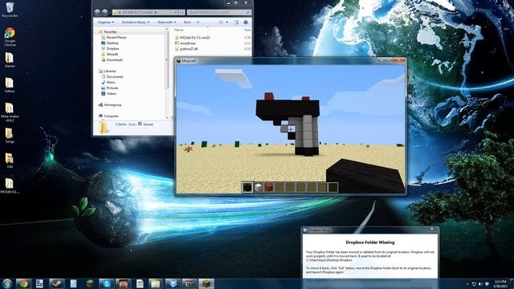Click the Explorer Back button
The image size is (514, 289).
[97, 12]
